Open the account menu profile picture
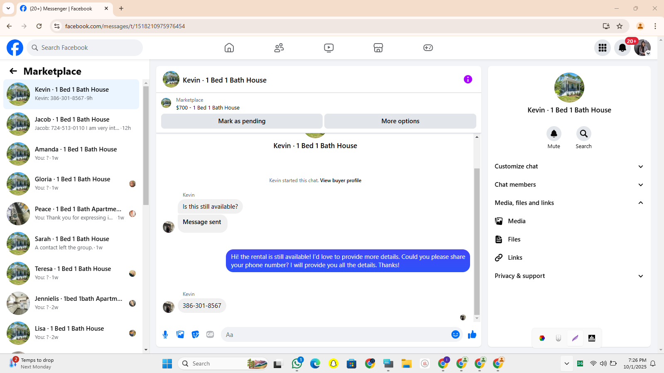The width and height of the screenshot is (664, 373). click(642, 48)
